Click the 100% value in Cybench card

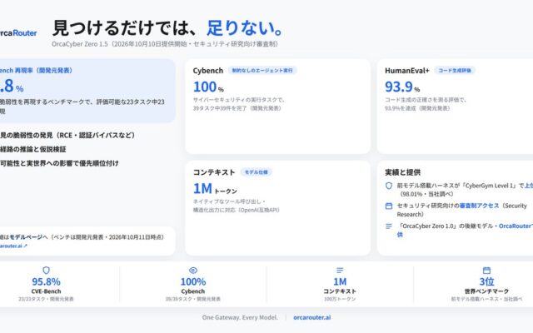[208, 87]
